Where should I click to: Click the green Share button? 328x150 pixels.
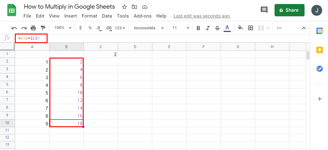click(289, 10)
